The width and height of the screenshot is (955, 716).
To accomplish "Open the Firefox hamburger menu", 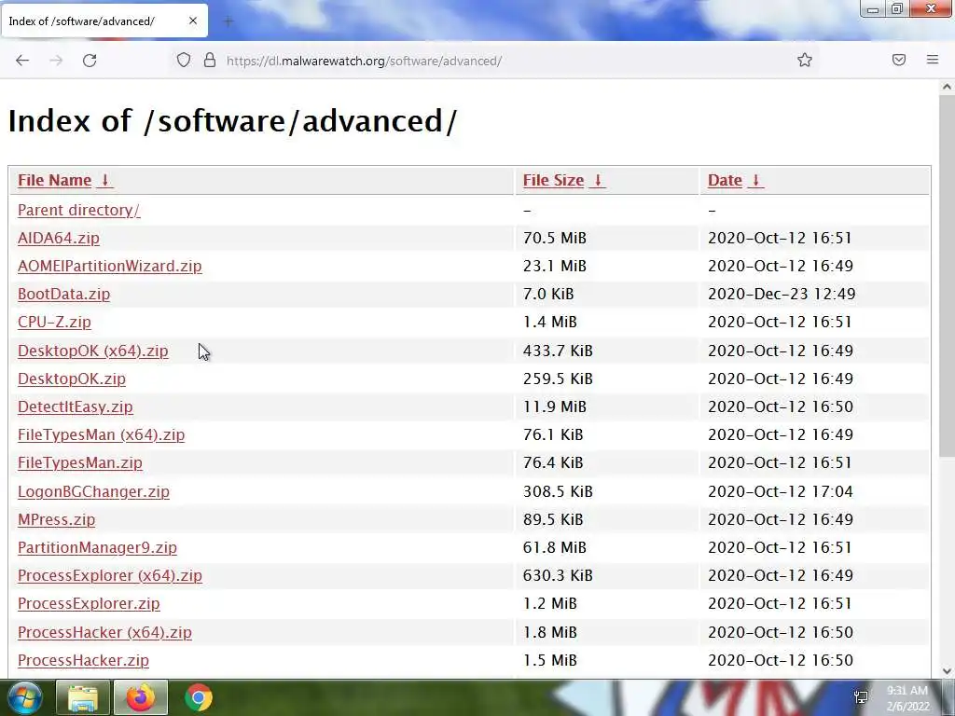I will [933, 60].
